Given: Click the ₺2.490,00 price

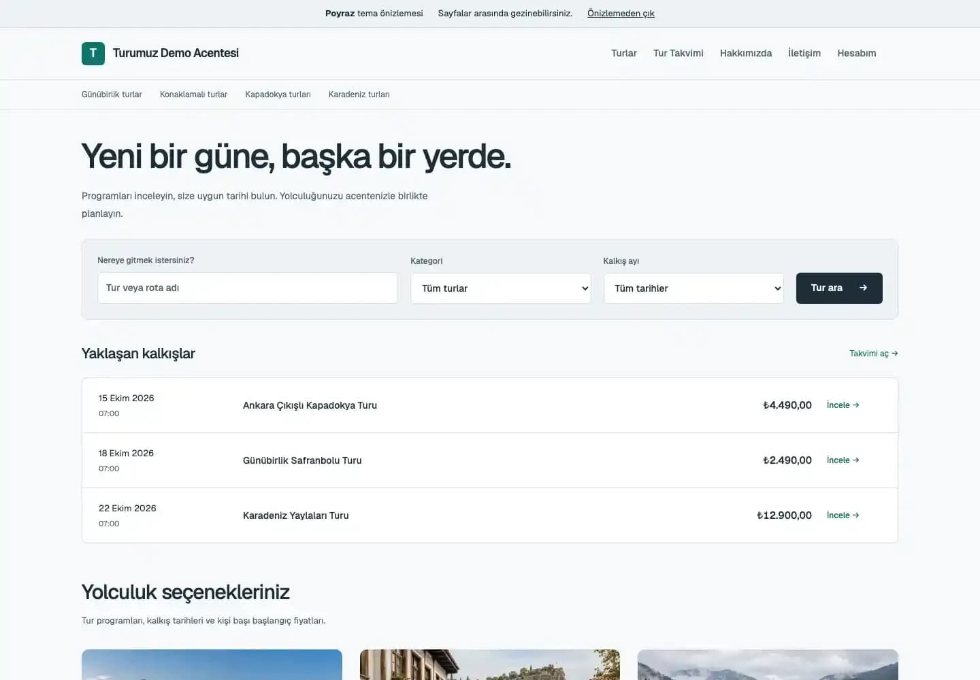Looking at the screenshot, I should [787, 460].
